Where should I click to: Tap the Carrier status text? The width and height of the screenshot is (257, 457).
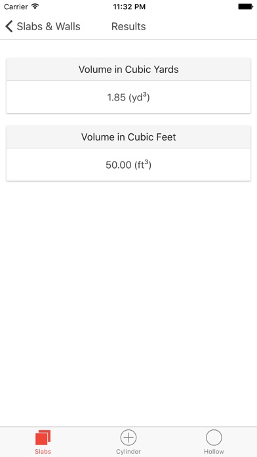coord(16,7)
